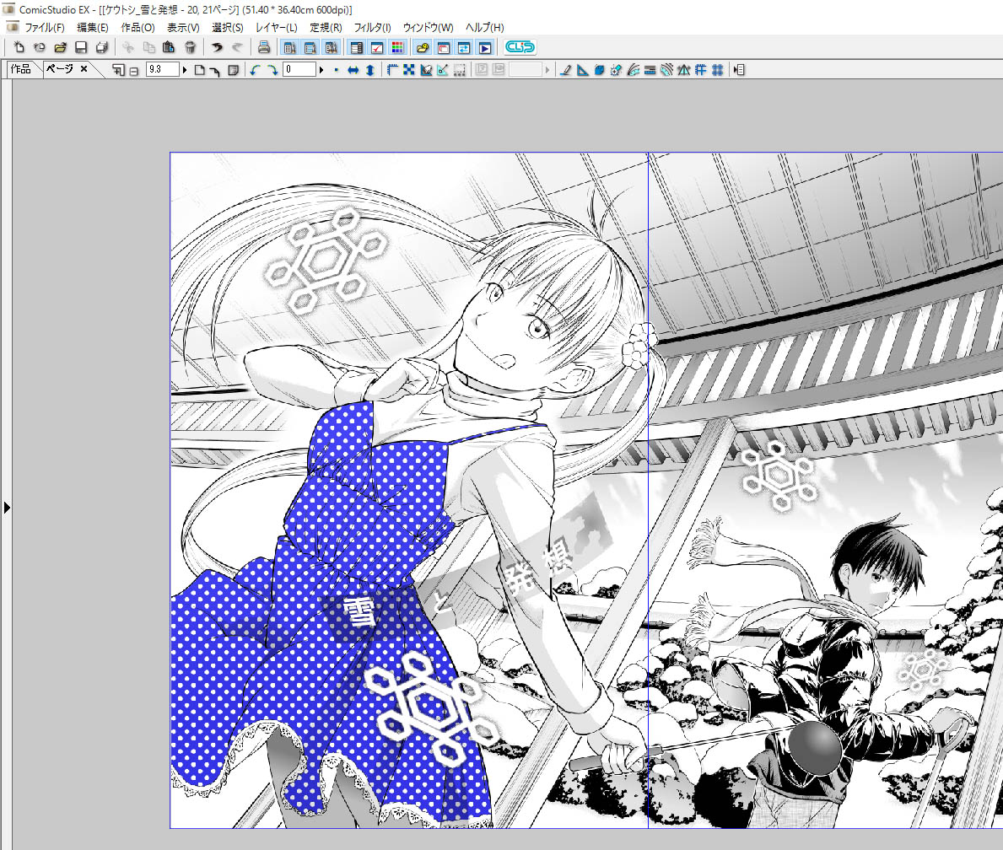Viewport: 1003px width, 850px height.
Task: Open the ウィンドウ(W) menu
Action: [428, 28]
